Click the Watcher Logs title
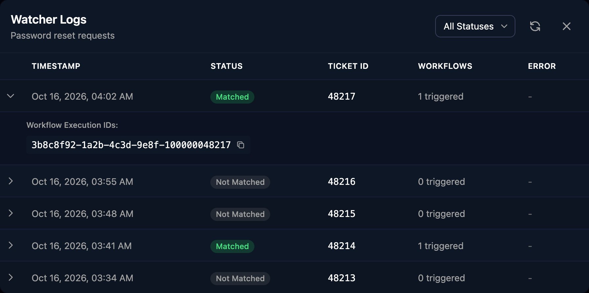 pyautogui.click(x=49, y=20)
